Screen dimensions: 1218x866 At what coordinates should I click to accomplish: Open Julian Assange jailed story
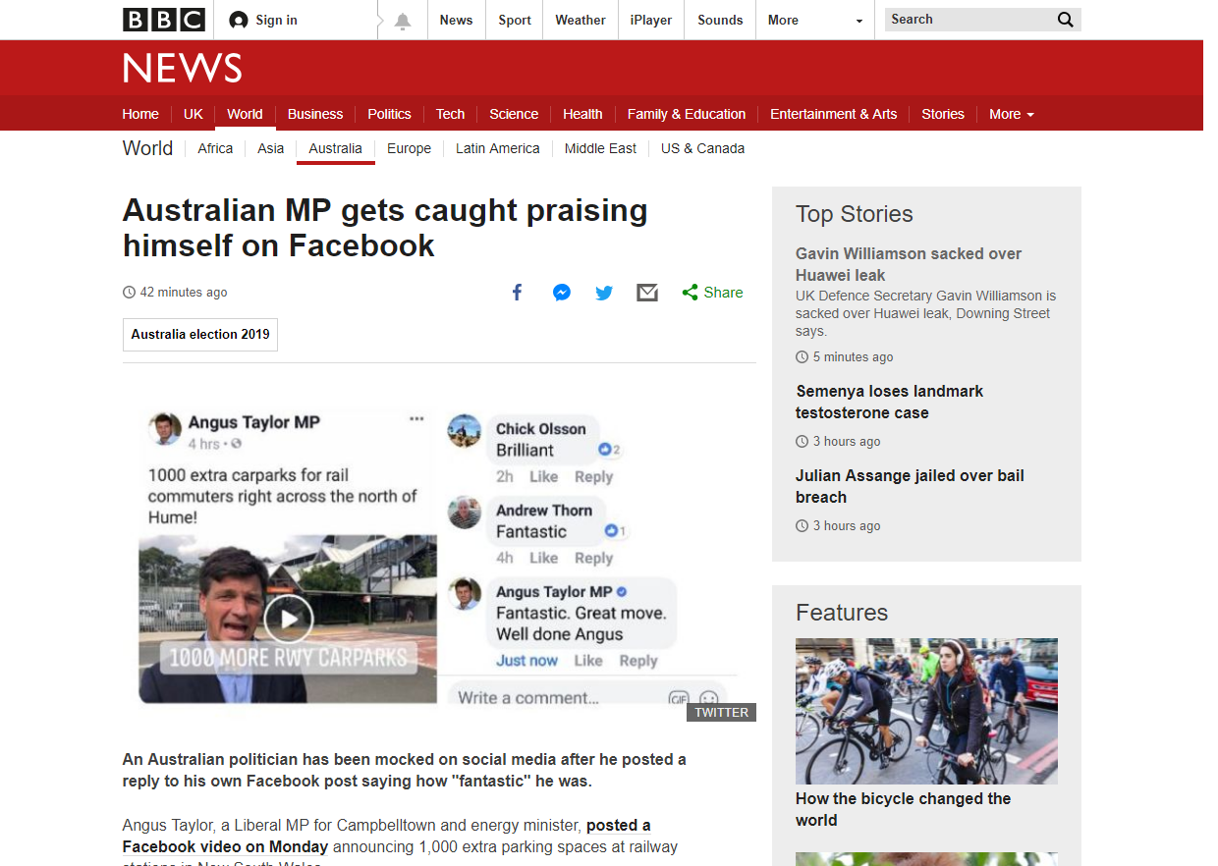910,486
